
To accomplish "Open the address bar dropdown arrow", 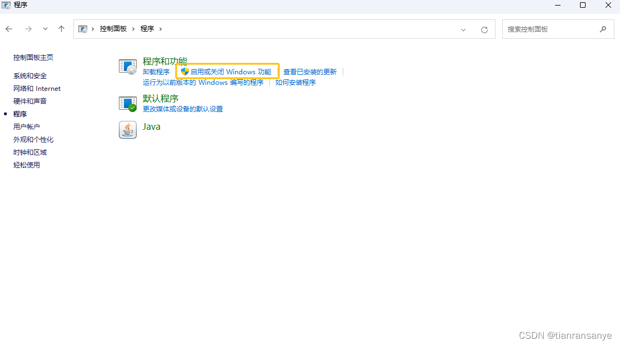I will coord(463,29).
